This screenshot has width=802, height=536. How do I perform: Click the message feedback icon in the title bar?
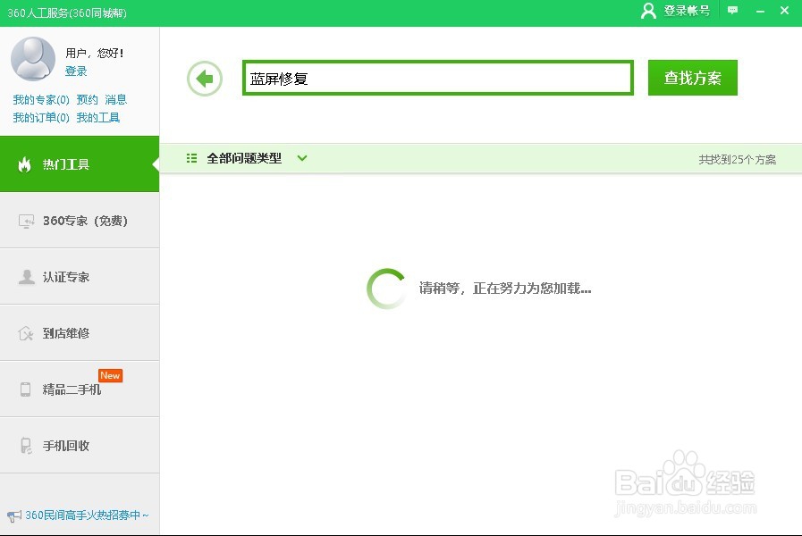pos(733,11)
